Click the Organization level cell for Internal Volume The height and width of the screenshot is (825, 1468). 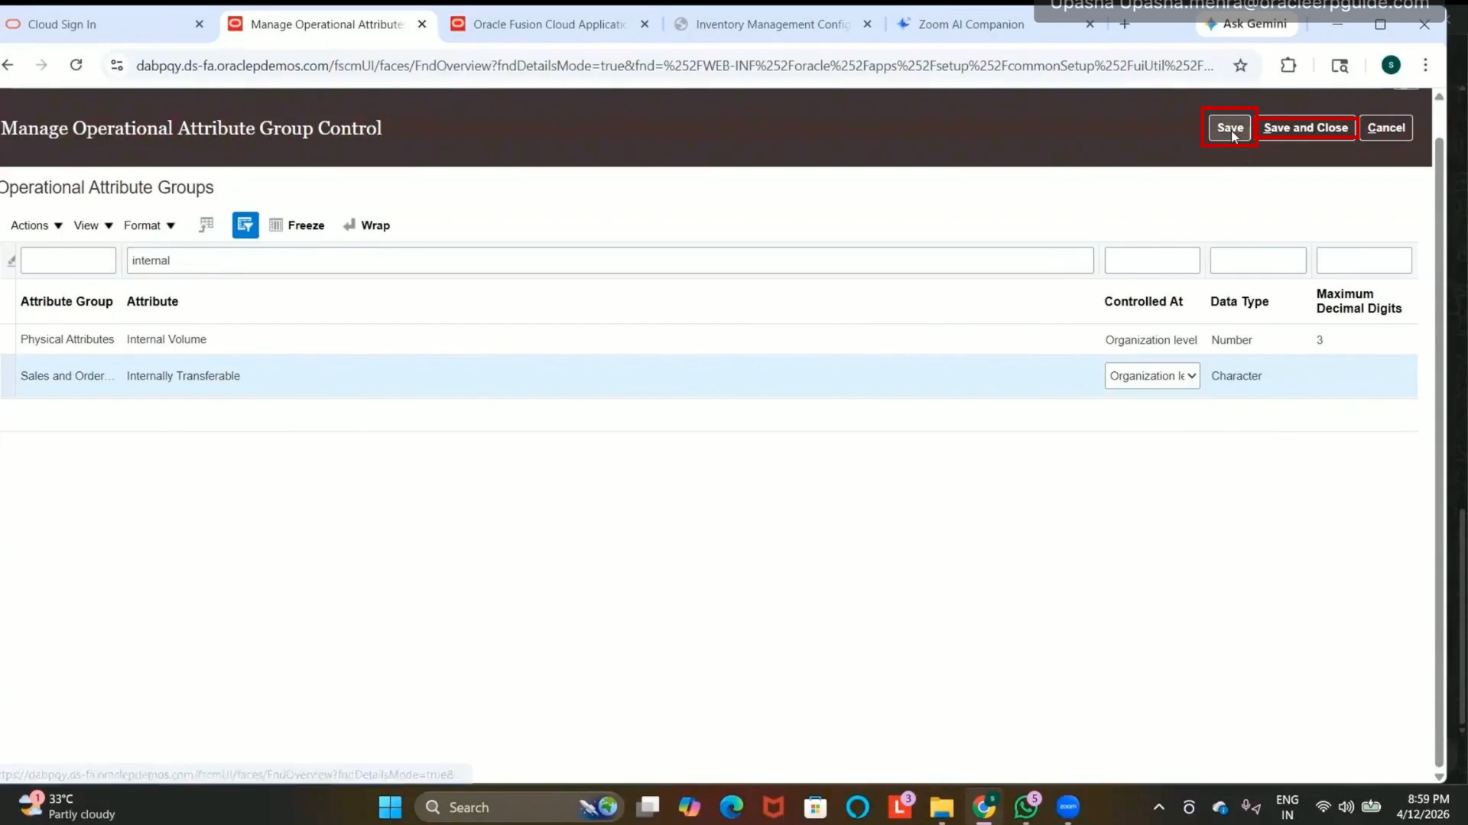[x=1150, y=340]
